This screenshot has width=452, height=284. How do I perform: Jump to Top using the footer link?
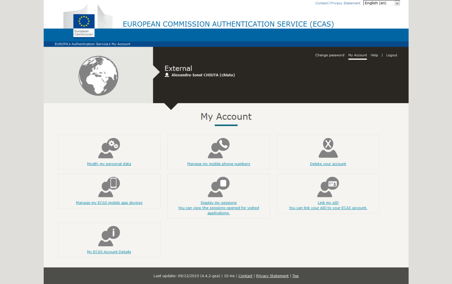(295, 276)
